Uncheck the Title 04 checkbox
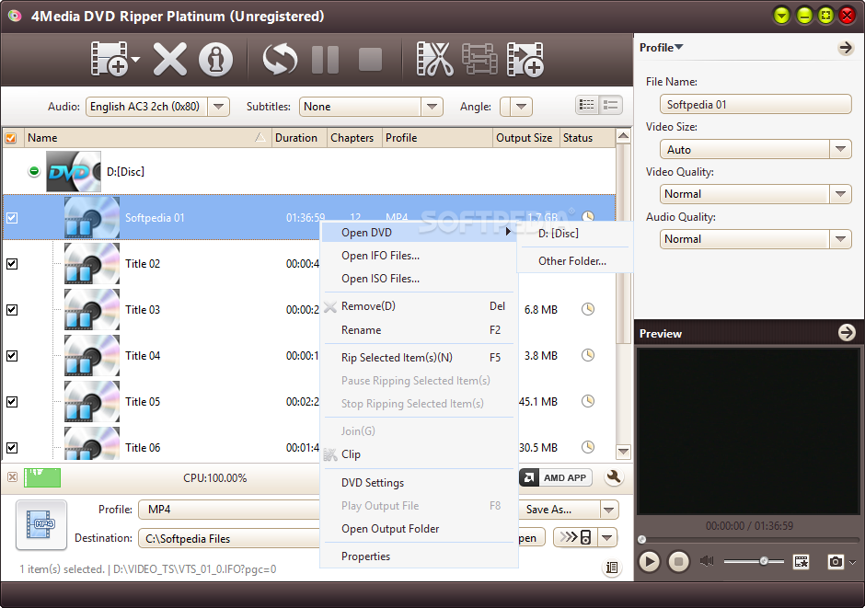This screenshot has height=608, width=865. [12, 356]
